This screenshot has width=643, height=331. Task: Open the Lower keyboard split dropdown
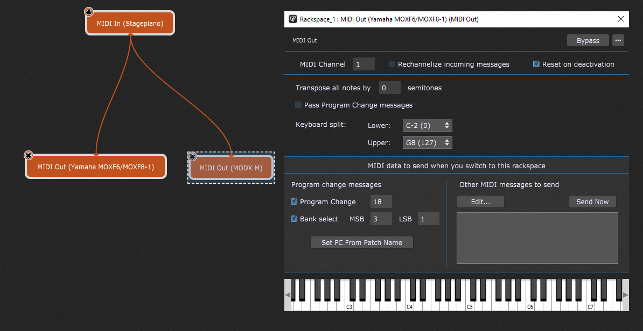pyautogui.click(x=427, y=125)
